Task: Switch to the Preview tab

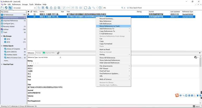Action: pos(38,53)
